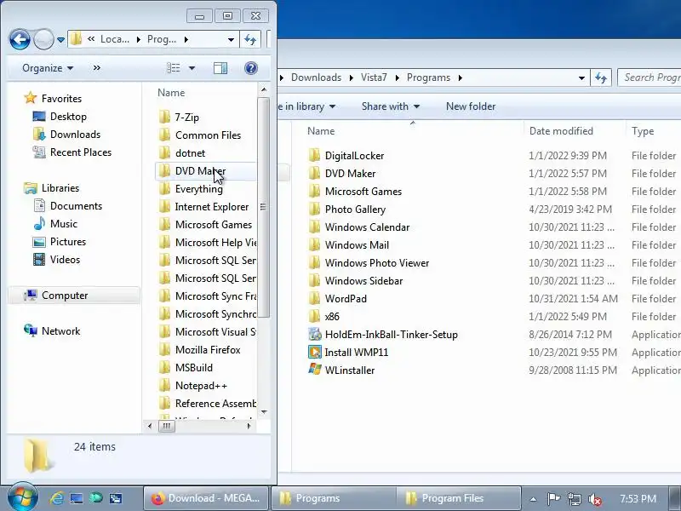
Task: Click the vertical scrollbar down arrow in Program Files
Action: [264, 412]
